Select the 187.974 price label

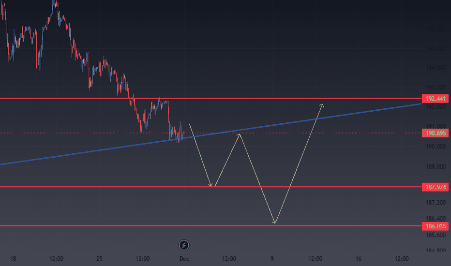[435, 187]
